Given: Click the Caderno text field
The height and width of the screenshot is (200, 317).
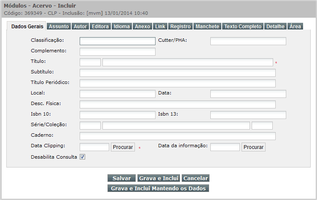Looking at the screenshot, I should click(177, 136).
